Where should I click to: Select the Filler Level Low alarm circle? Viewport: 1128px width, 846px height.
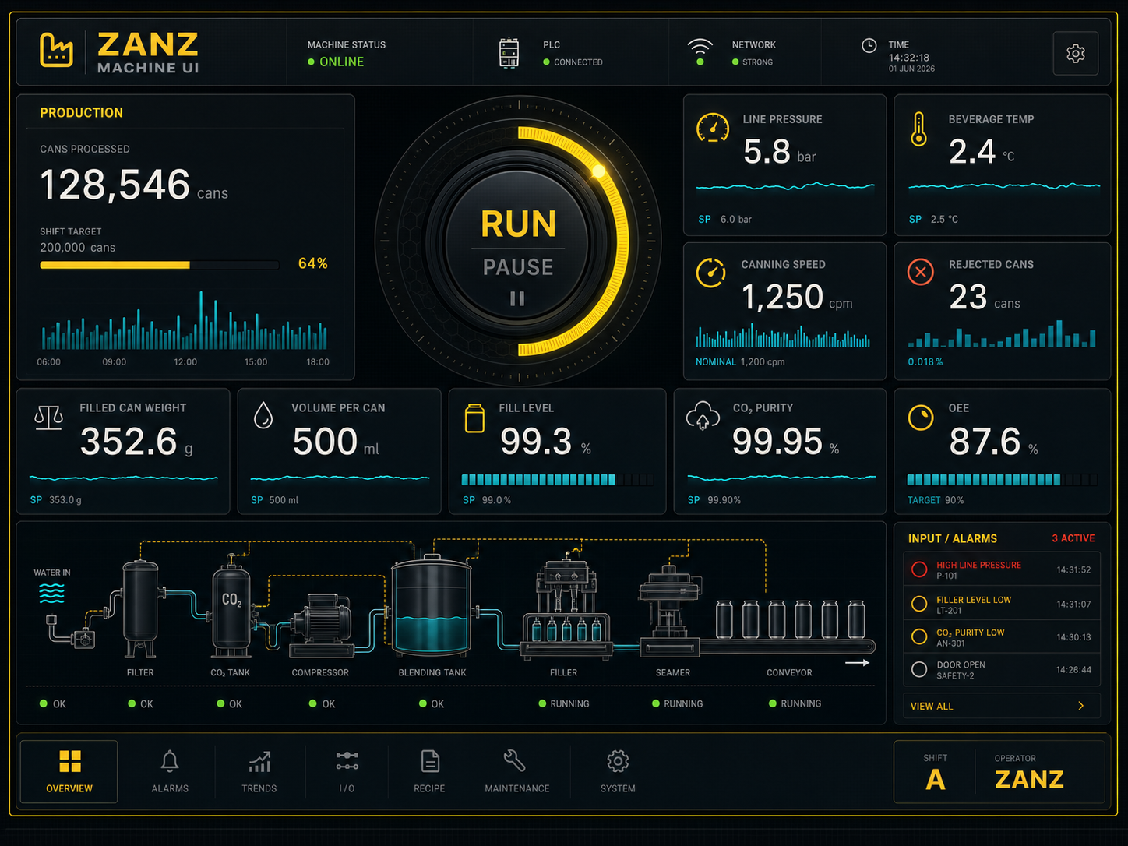(x=919, y=603)
